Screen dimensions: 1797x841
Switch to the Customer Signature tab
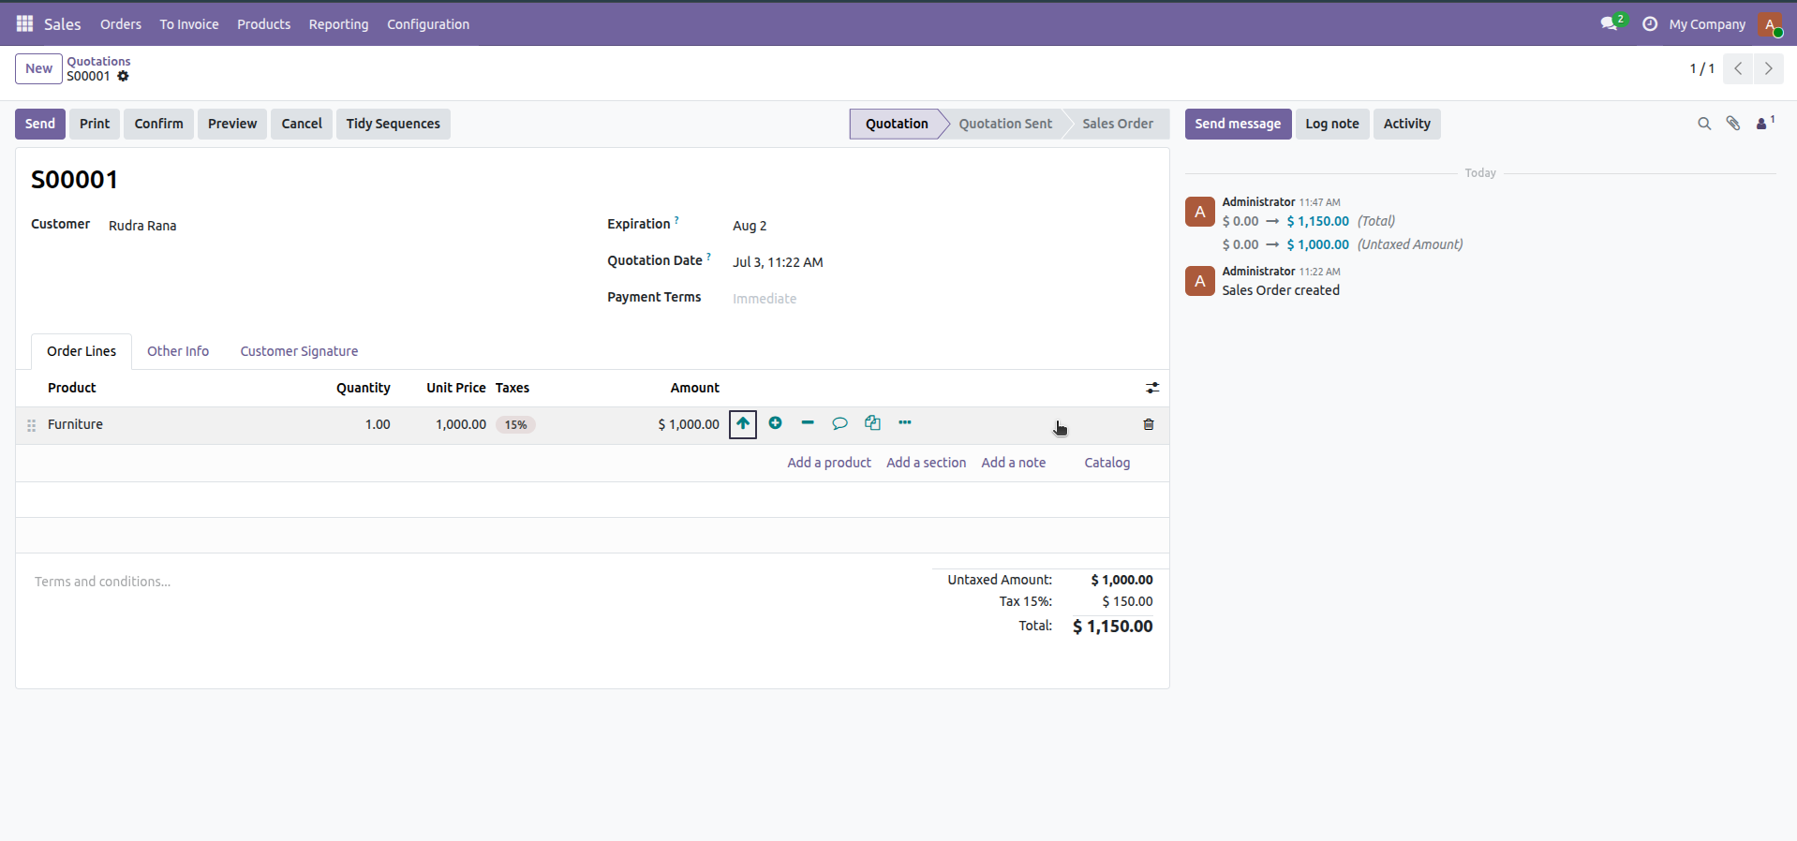(x=299, y=351)
